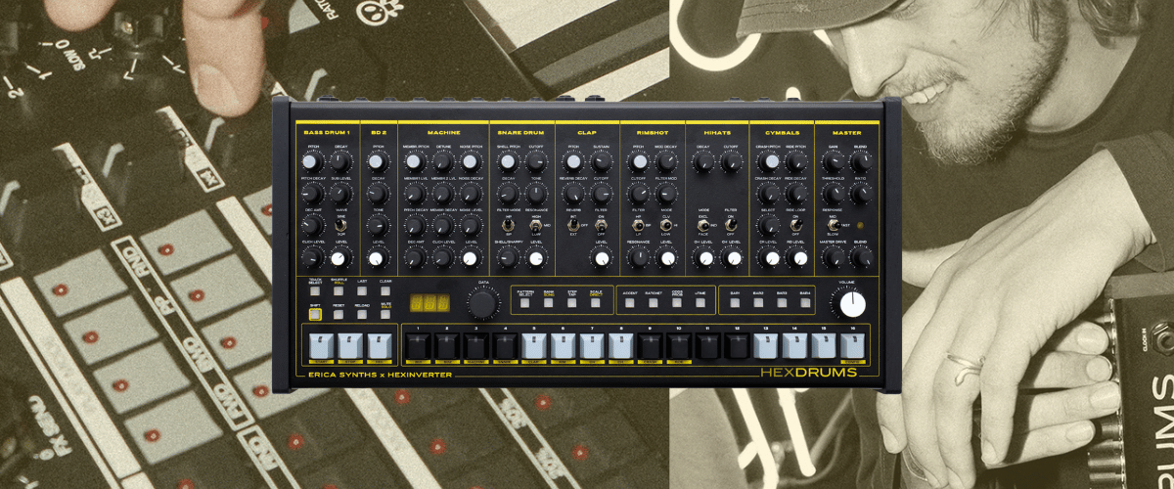
Task: Click the Master Gain knob
Action: [834, 161]
